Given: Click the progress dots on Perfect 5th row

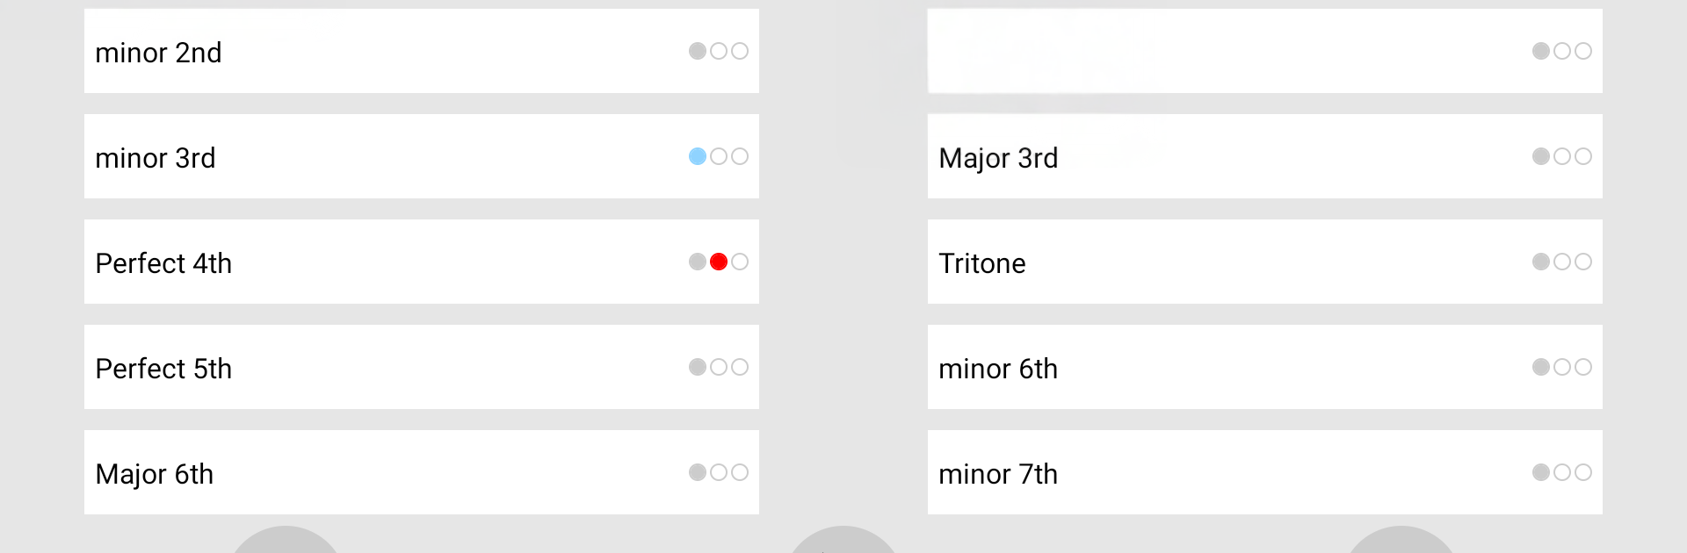Looking at the screenshot, I should 719,367.
